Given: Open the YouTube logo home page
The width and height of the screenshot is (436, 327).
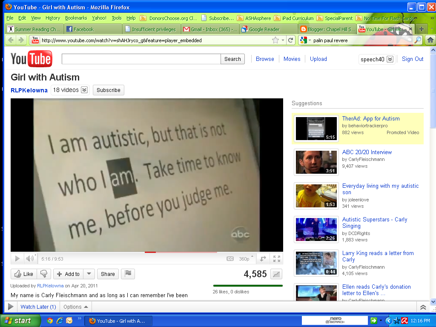Looking at the screenshot, I should [32, 59].
